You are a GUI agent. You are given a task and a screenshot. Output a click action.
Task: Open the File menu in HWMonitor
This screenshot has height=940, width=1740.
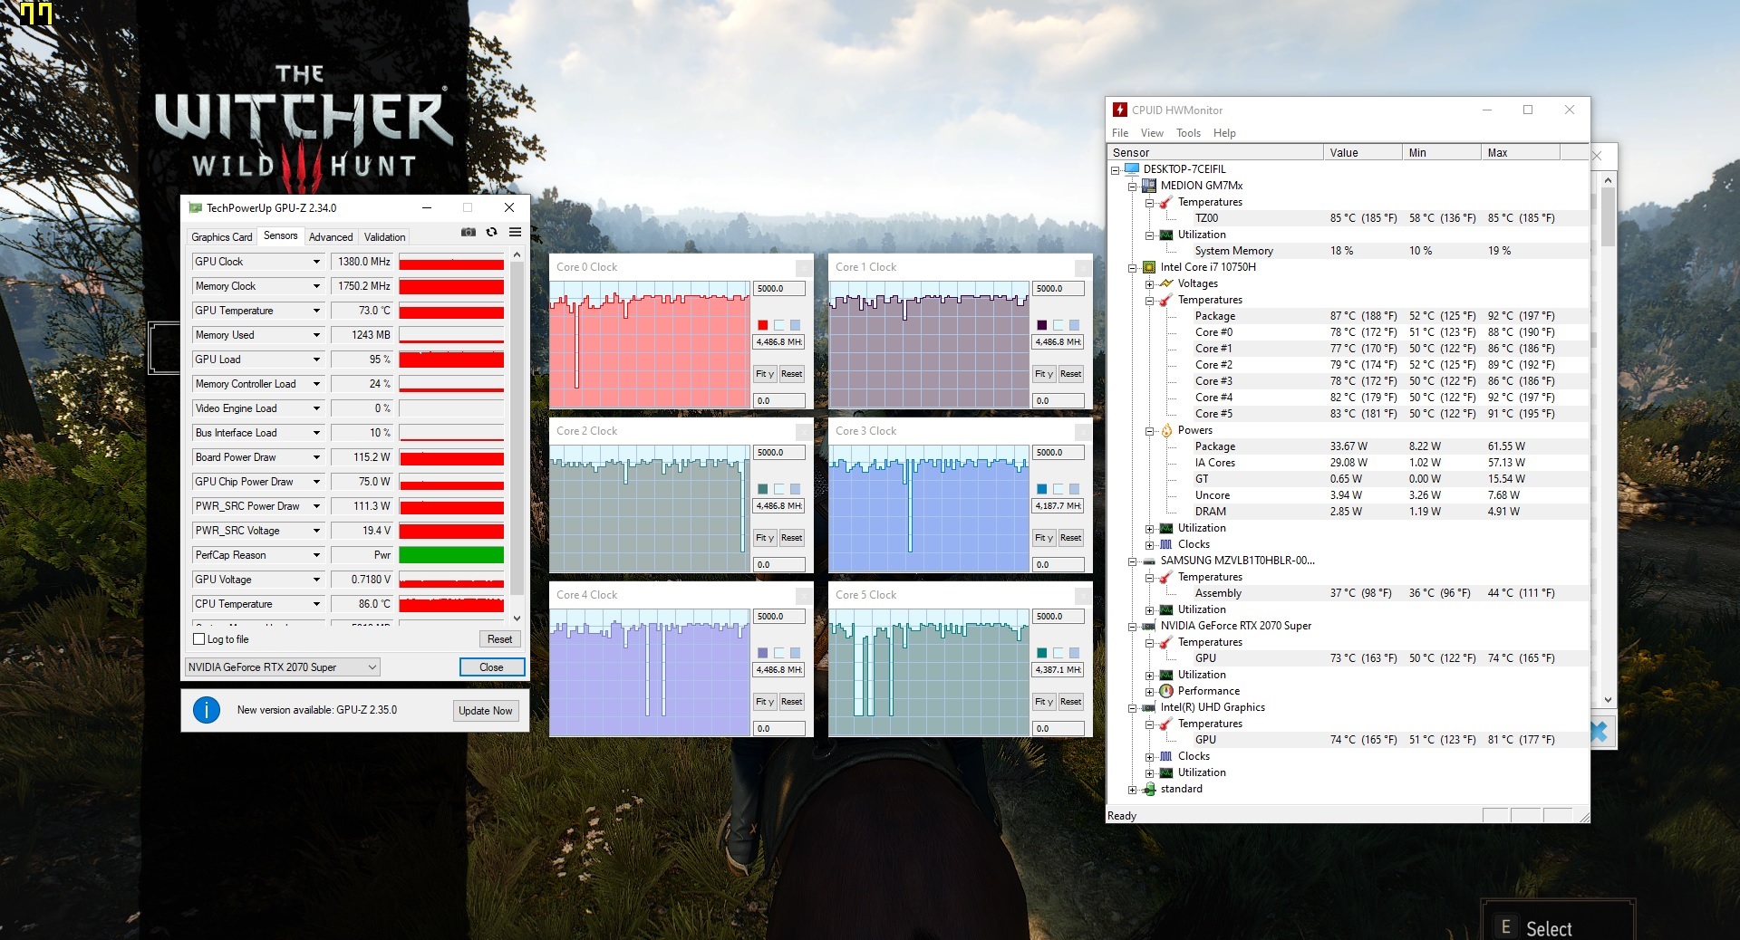pyautogui.click(x=1120, y=133)
